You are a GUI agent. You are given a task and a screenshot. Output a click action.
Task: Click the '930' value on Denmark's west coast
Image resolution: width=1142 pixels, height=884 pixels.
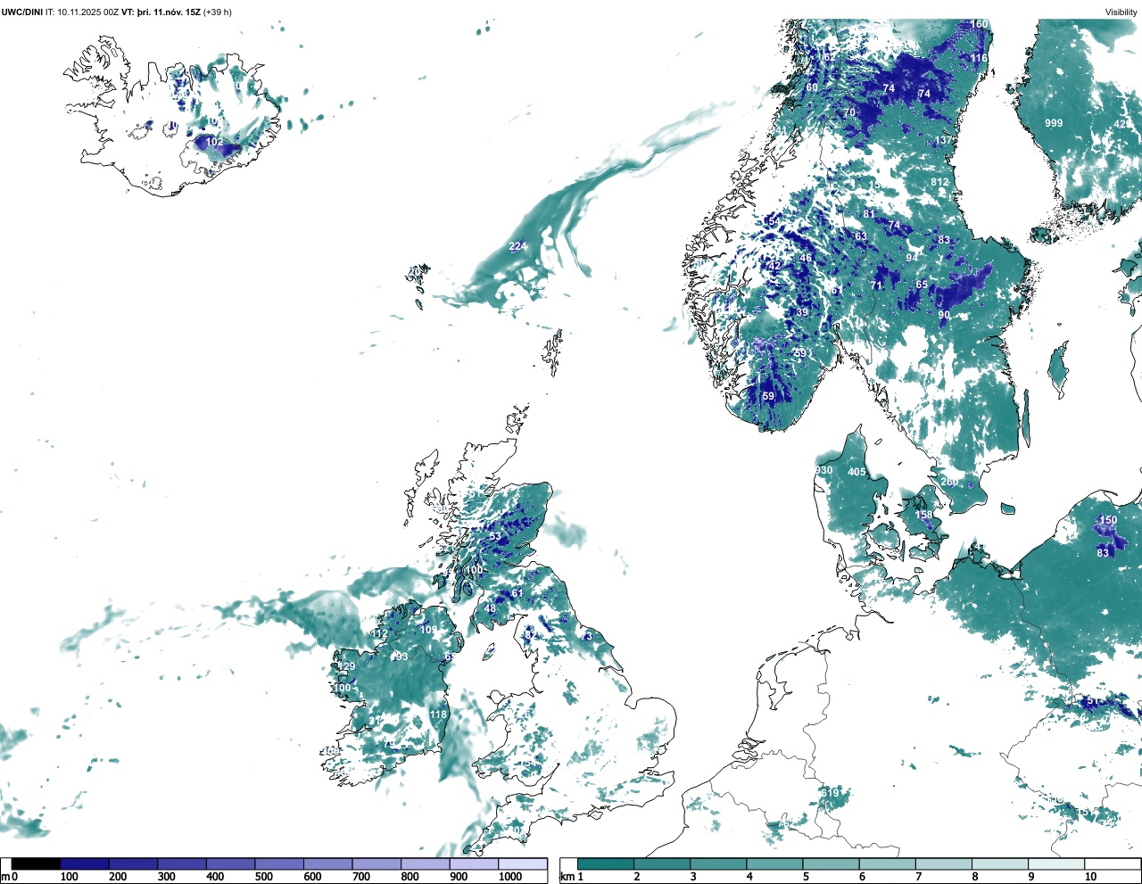823,470
